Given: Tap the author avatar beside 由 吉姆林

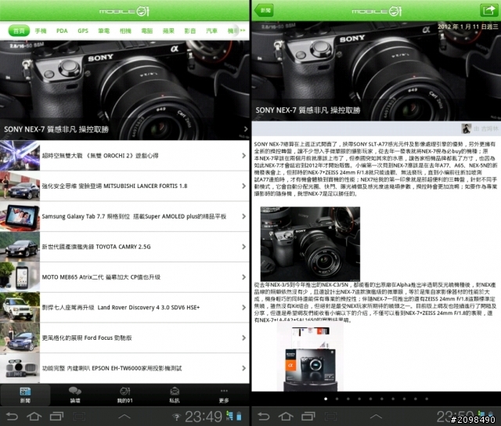Looking at the screenshot, I should click(x=467, y=128).
